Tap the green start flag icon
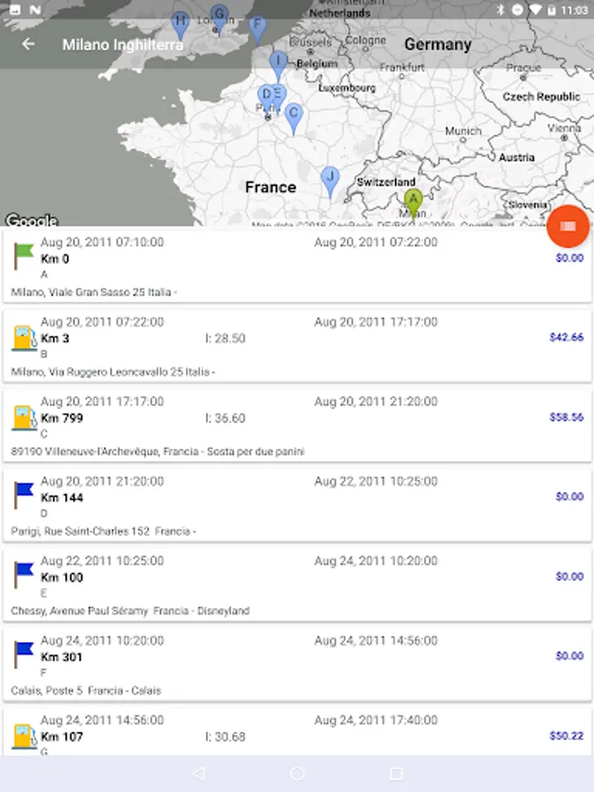This screenshot has width=594, height=792. click(x=23, y=256)
